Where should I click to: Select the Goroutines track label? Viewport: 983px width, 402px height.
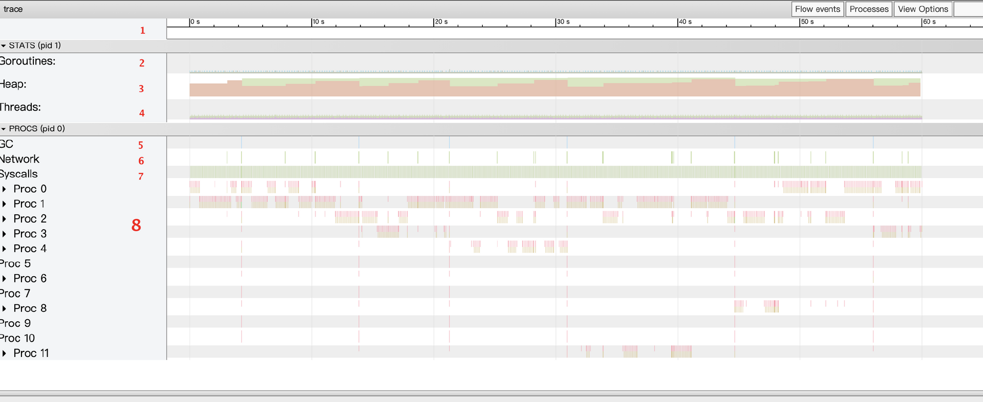tap(28, 61)
